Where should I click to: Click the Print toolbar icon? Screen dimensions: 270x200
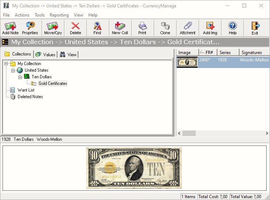tap(143, 26)
